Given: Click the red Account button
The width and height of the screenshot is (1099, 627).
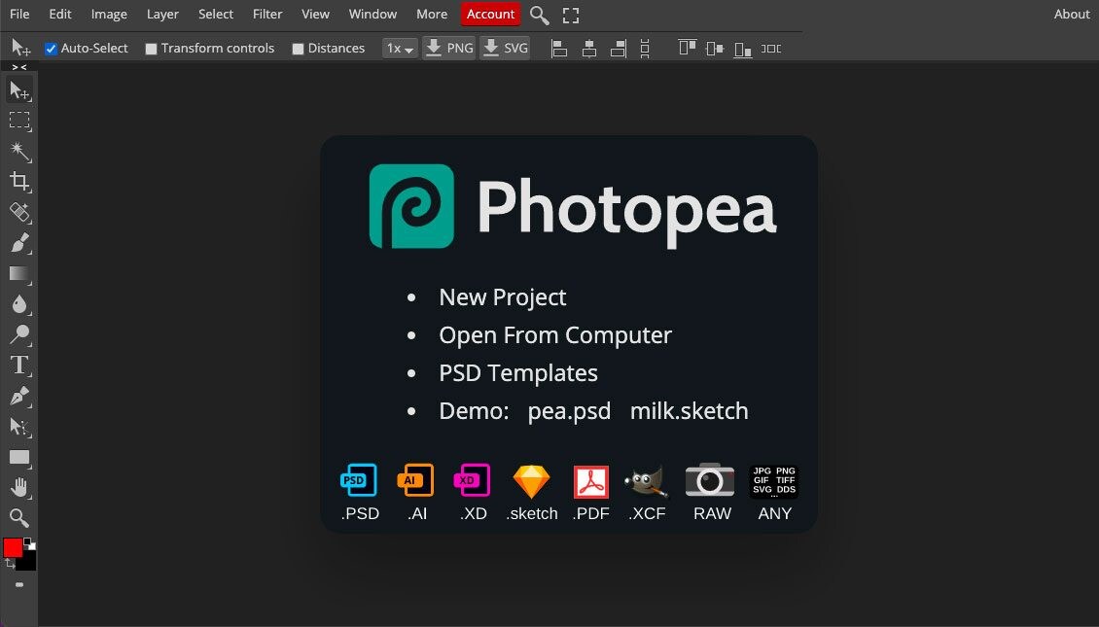Looking at the screenshot, I should coord(490,14).
